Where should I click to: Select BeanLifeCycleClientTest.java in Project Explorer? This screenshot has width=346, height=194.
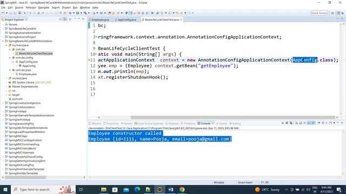coord(36,53)
